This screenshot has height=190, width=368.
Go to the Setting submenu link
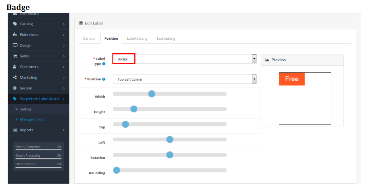[x=25, y=109]
